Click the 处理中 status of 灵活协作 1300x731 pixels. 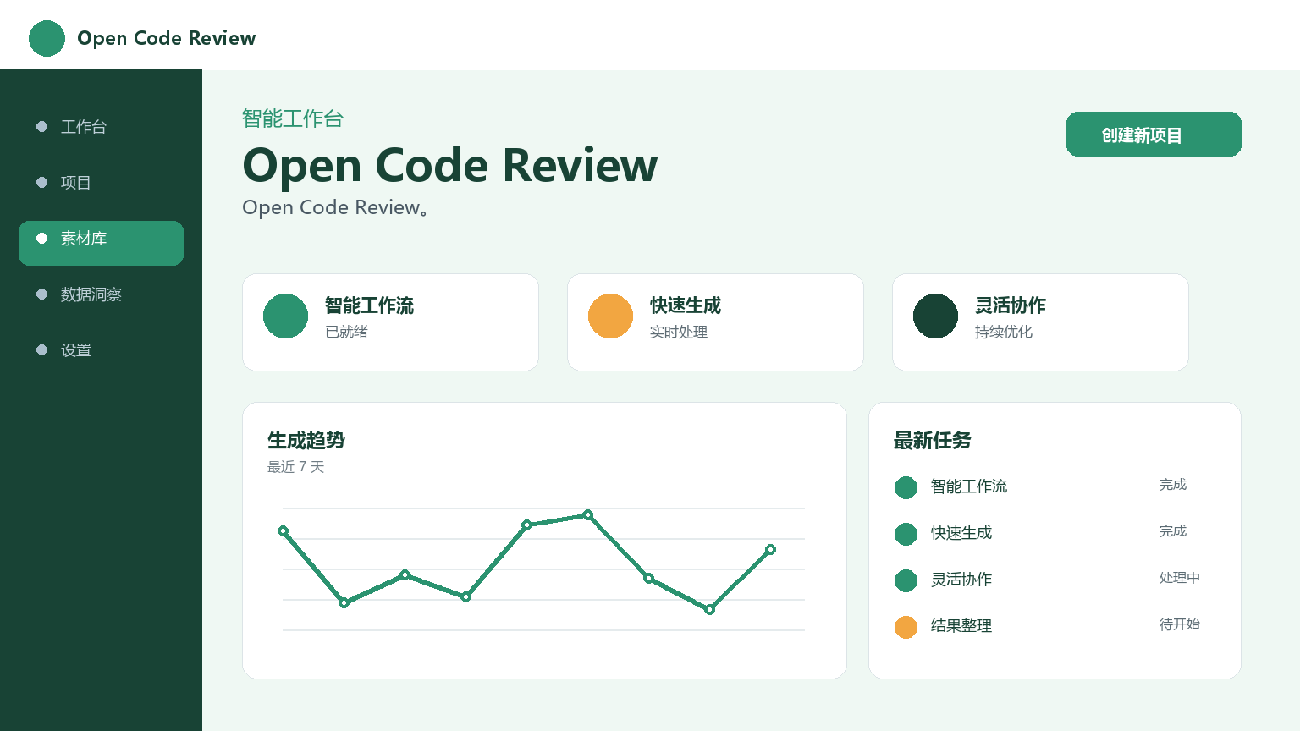tap(1179, 578)
